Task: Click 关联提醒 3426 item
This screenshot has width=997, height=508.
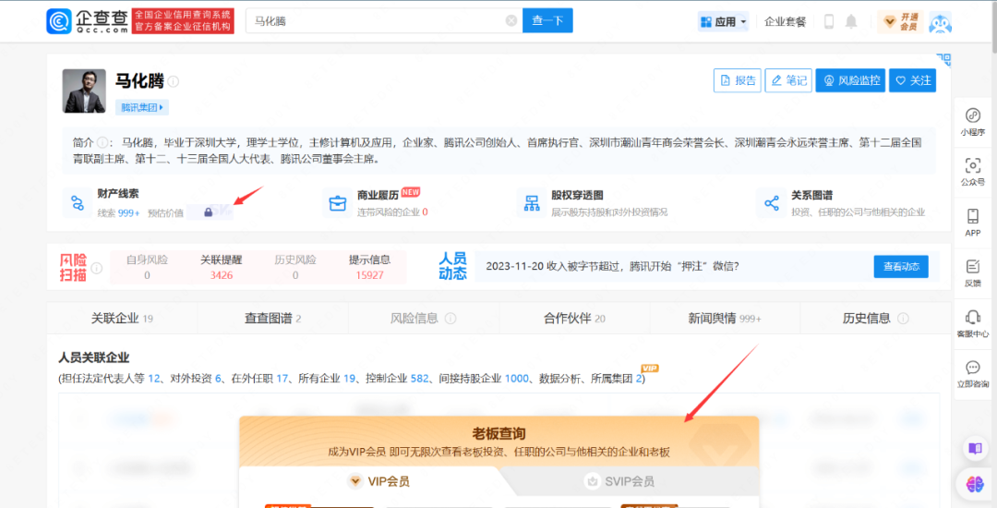Action: click(x=222, y=267)
